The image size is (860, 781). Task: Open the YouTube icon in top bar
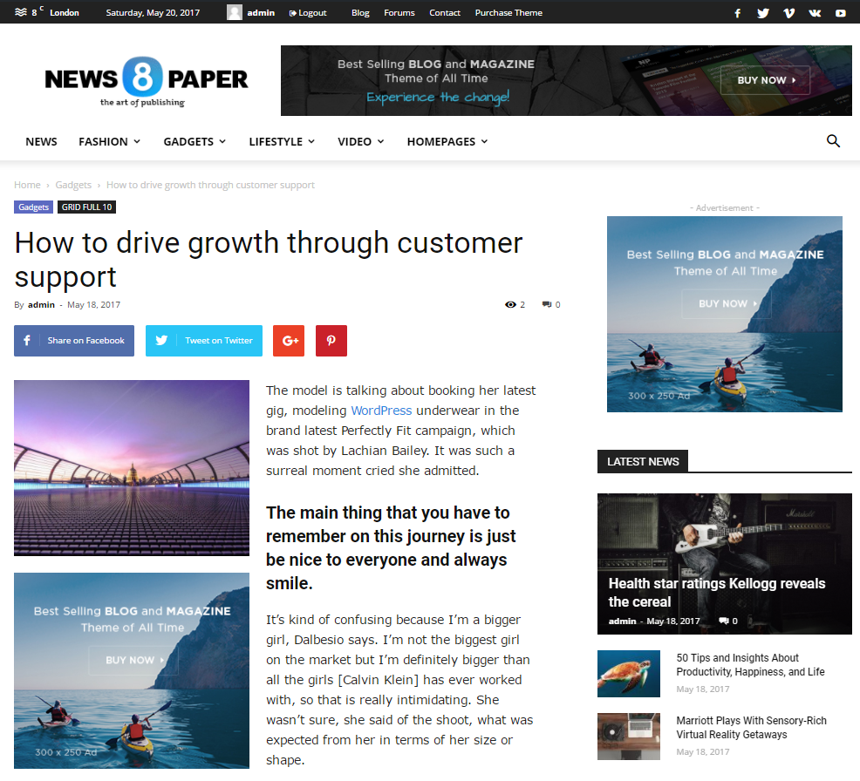coord(840,12)
